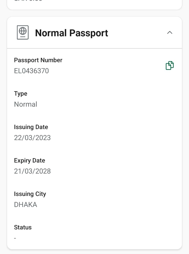
Task: Click the dash value under Status
Action: (15, 238)
